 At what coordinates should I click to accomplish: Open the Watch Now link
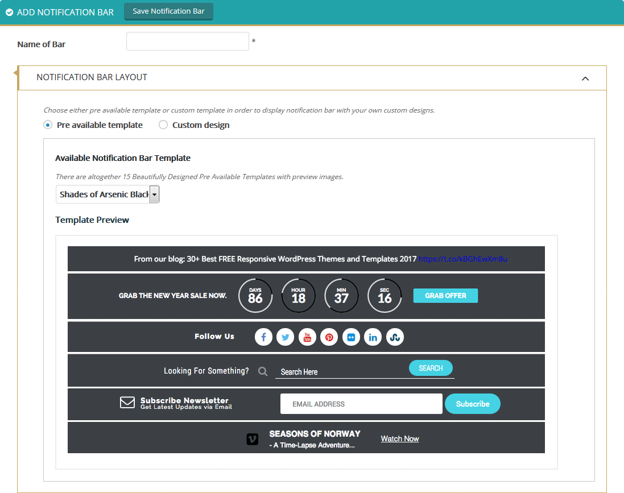click(399, 438)
